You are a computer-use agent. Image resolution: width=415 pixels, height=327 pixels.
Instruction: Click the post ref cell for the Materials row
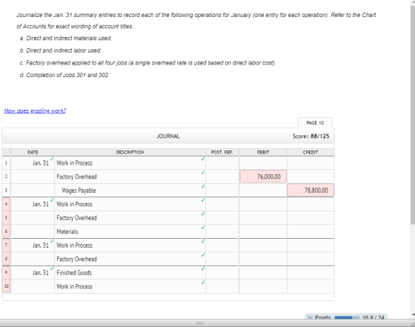point(222,231)
